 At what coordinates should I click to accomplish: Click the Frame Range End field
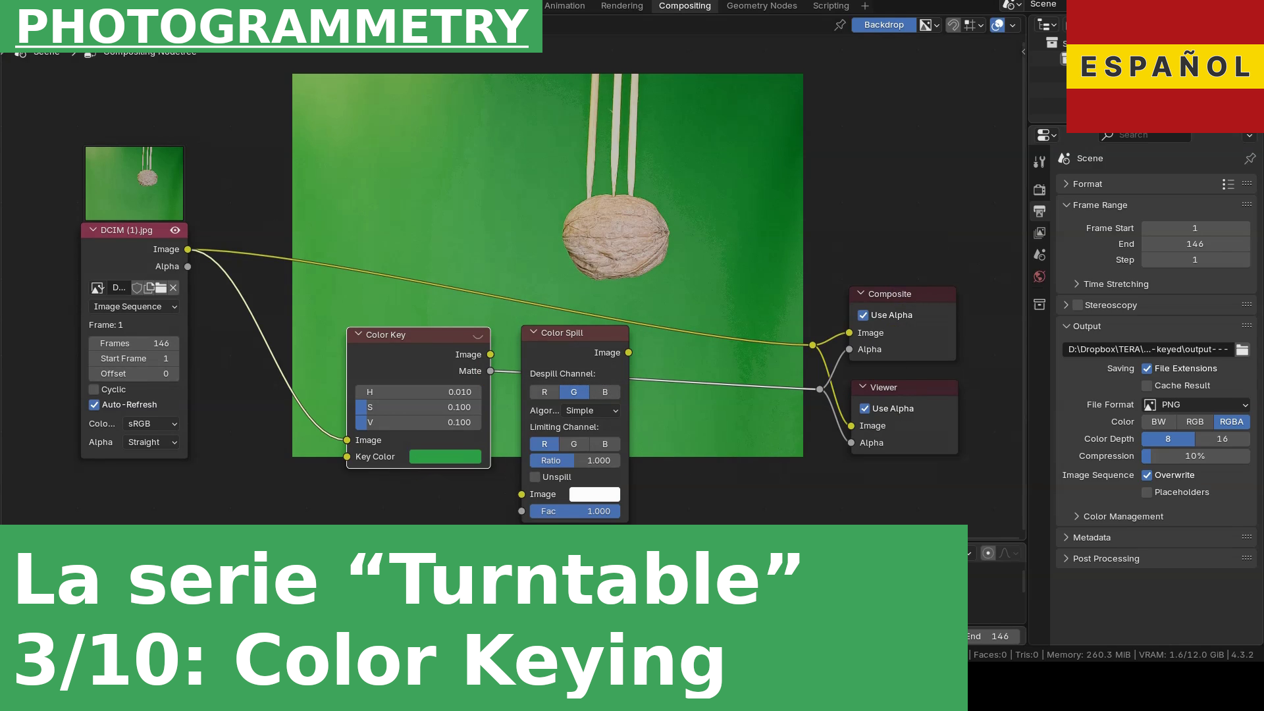pyautogui.click(x=1196, y=244)
